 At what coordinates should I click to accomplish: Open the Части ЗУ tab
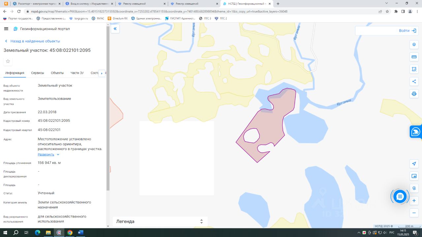[77, 73]
